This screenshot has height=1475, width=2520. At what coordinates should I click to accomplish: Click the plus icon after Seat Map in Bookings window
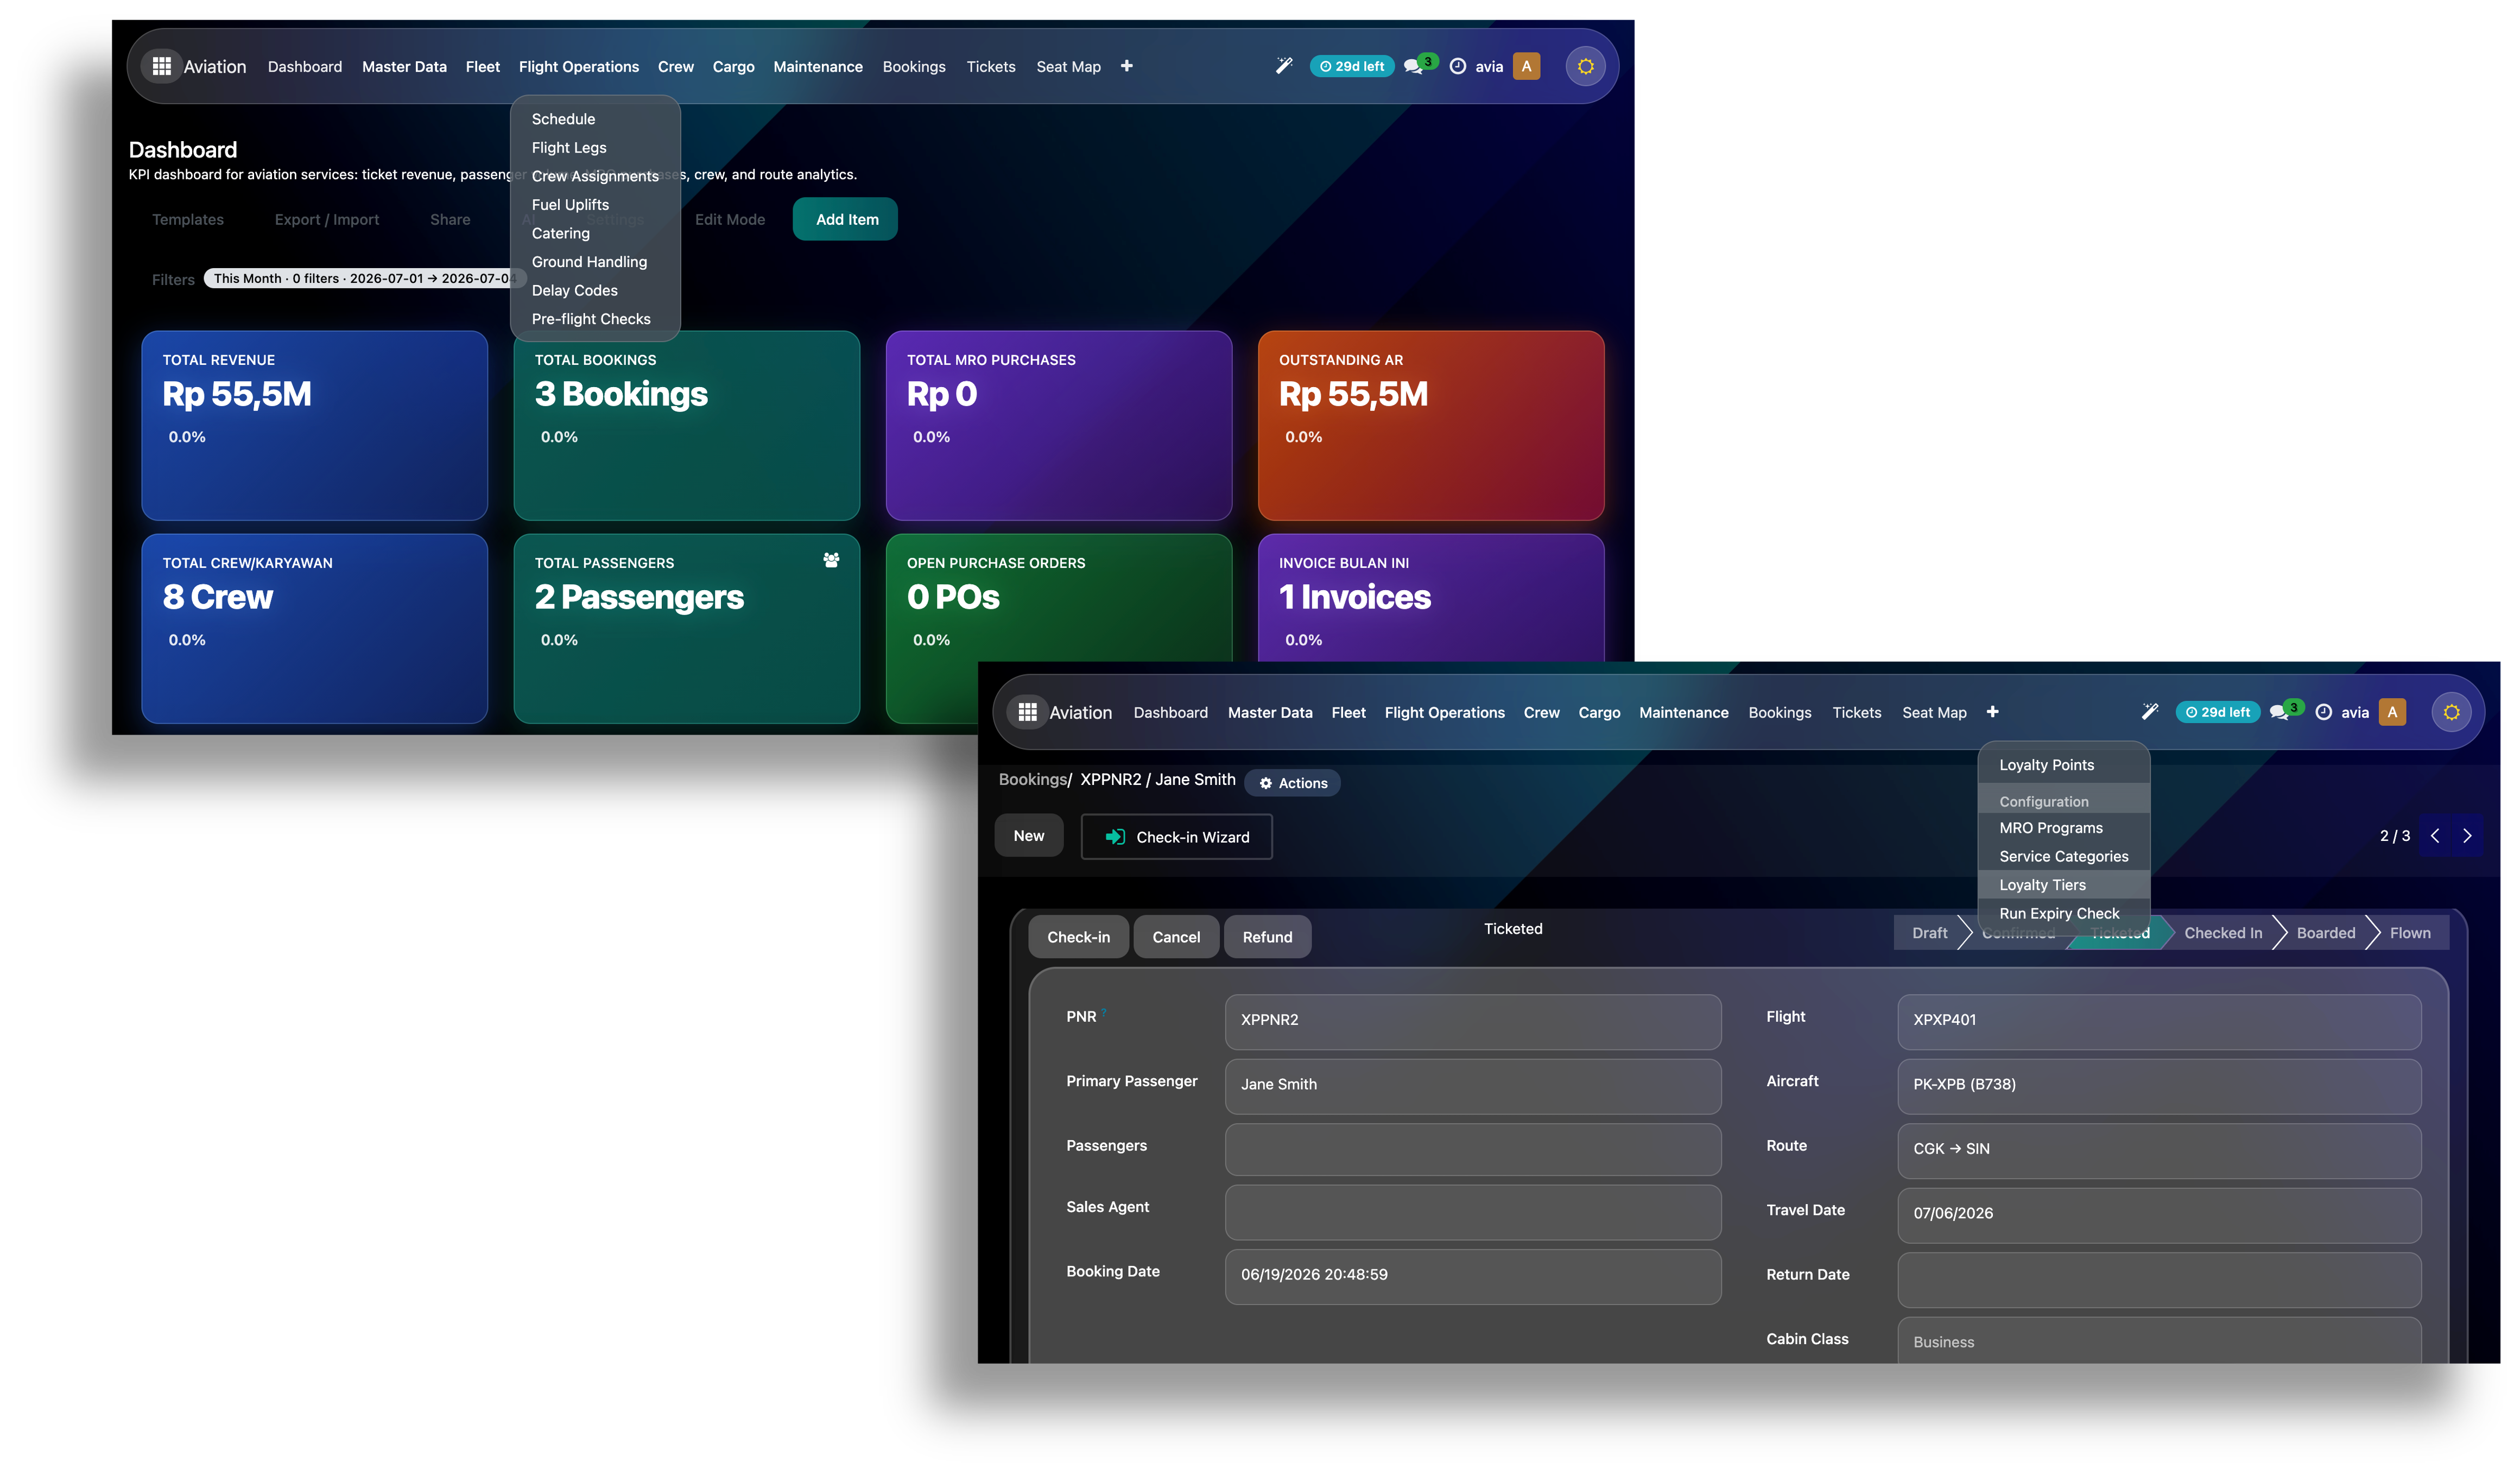coord(1993,712)
